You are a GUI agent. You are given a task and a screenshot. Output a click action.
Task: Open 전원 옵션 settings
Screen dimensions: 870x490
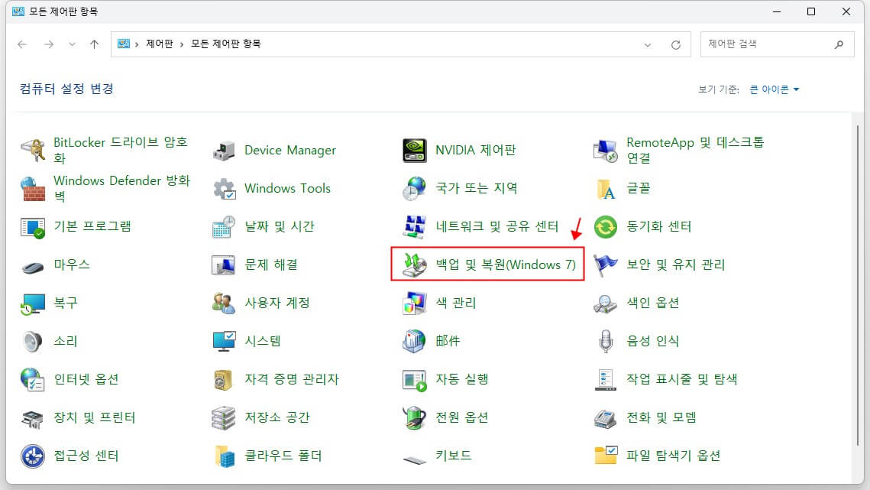(x=464, y=417)
